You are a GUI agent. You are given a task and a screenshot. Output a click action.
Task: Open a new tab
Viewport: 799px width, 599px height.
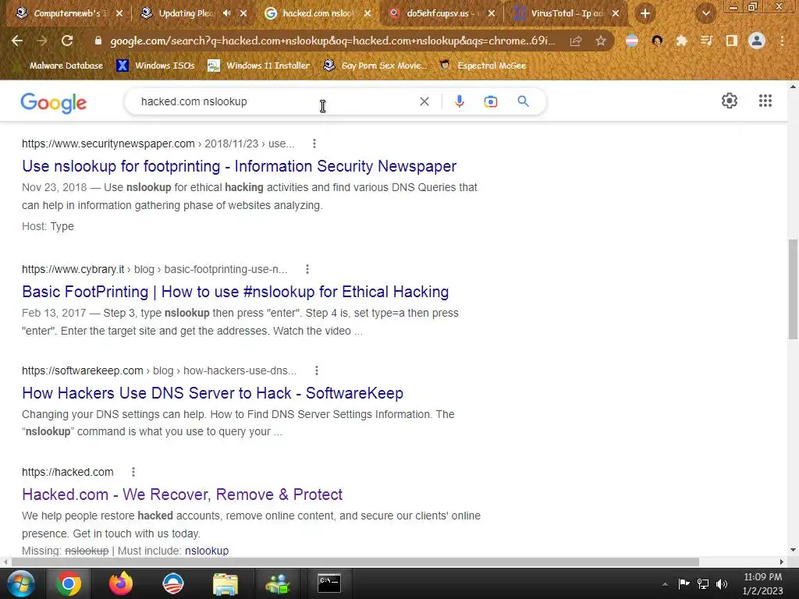(x=645, y=13)
